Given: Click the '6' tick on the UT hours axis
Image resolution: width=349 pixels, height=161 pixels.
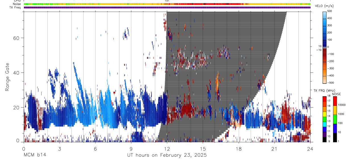Looking at the screenshot, I should pos(95,149).
